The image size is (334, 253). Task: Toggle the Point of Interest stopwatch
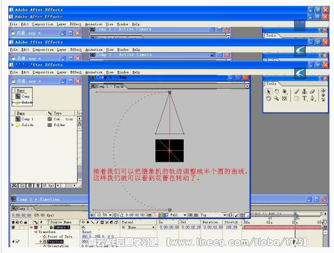pos(44,236)
